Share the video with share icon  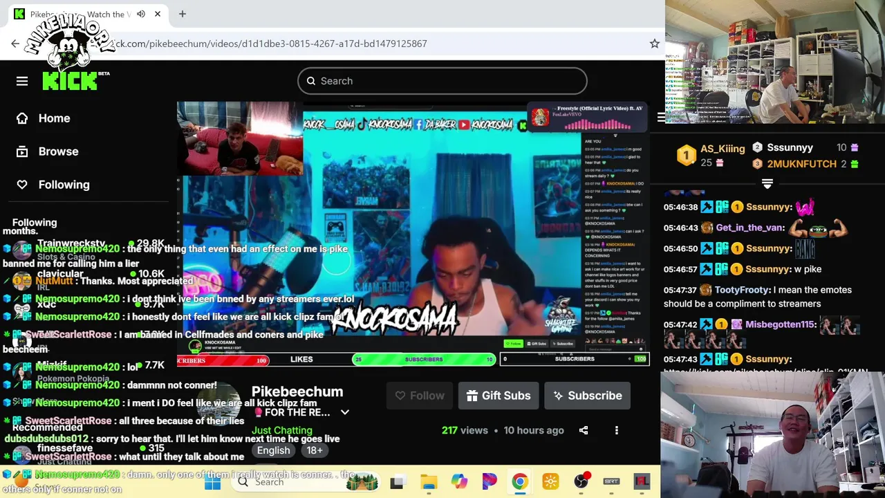[x=584, y=430]
